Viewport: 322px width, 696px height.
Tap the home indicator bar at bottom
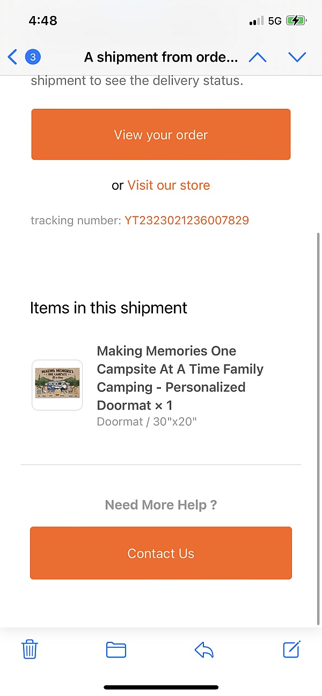(x=161, y=687)
